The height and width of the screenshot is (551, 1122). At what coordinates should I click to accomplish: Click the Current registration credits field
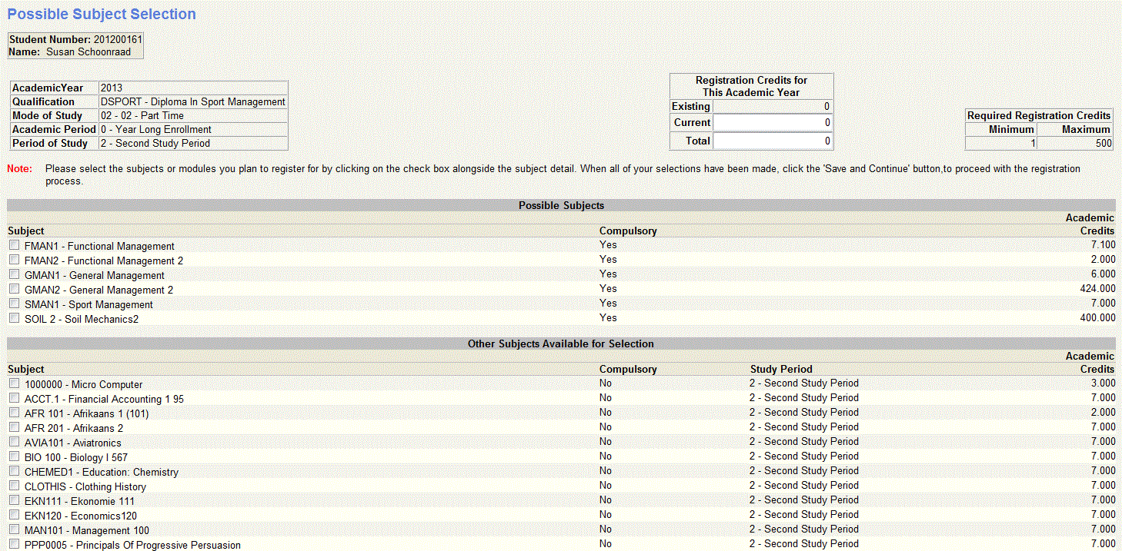coord(773,123)
